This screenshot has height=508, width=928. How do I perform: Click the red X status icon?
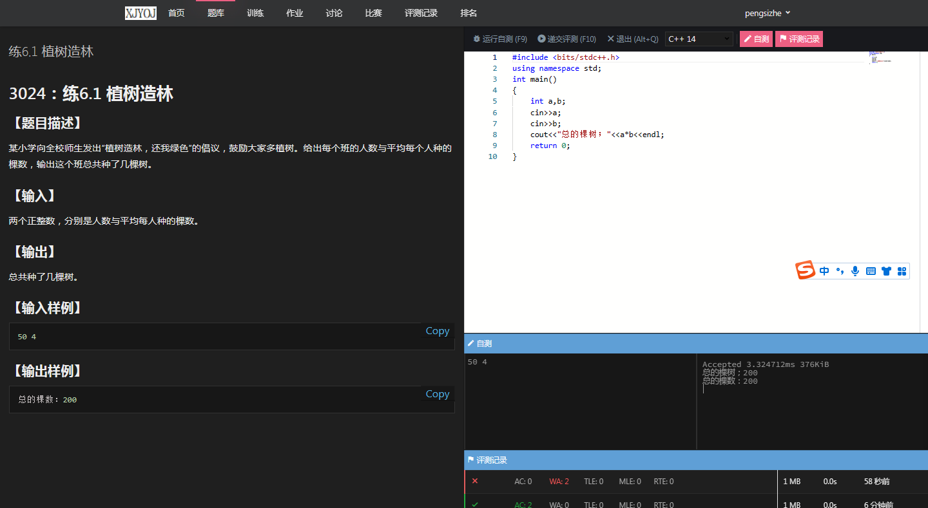475,481
